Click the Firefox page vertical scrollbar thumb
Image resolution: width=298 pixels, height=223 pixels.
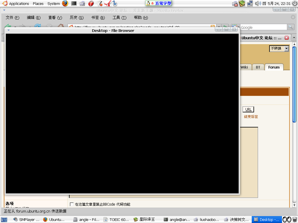295,84
